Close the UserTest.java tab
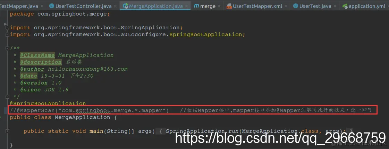Image resolution: width=389 pixels, height=149 pixels. coord(336,6)
